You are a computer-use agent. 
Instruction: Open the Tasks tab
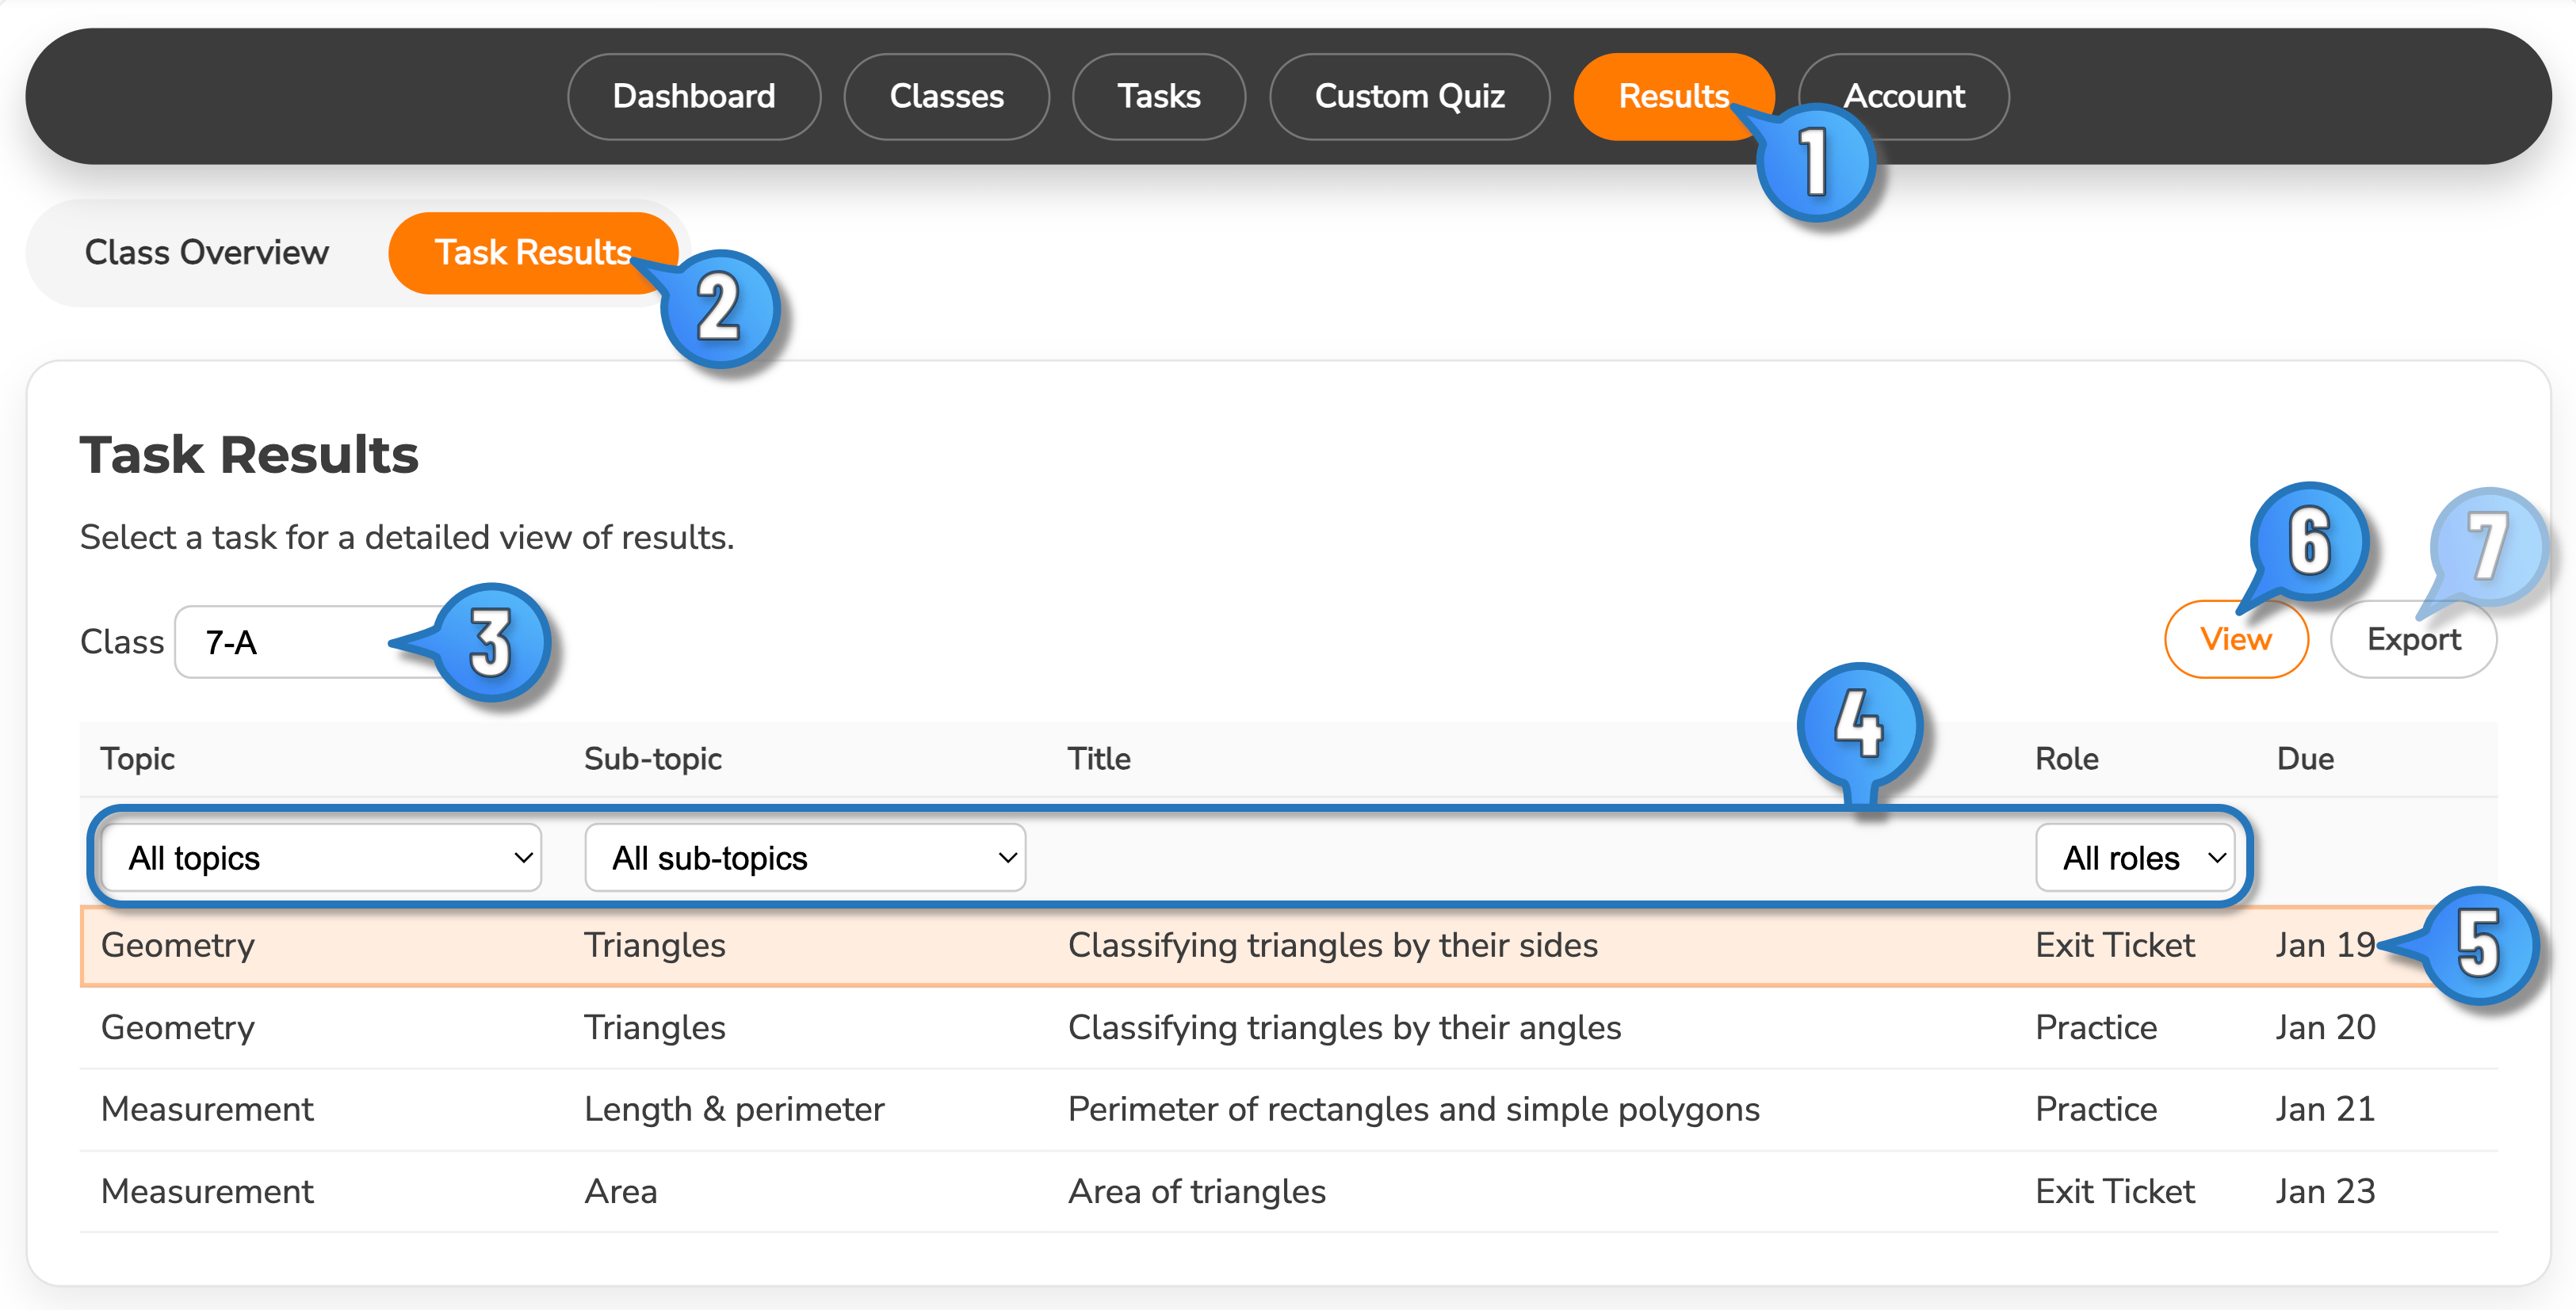[x=1158, y=96]
